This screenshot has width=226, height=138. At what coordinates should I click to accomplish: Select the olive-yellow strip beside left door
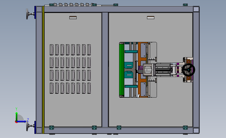pyautogui.click(x=43, y=70)
